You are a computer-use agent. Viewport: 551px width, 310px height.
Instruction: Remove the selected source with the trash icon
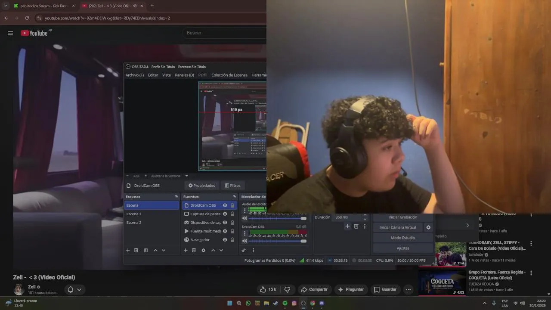(x=194, y=250)
